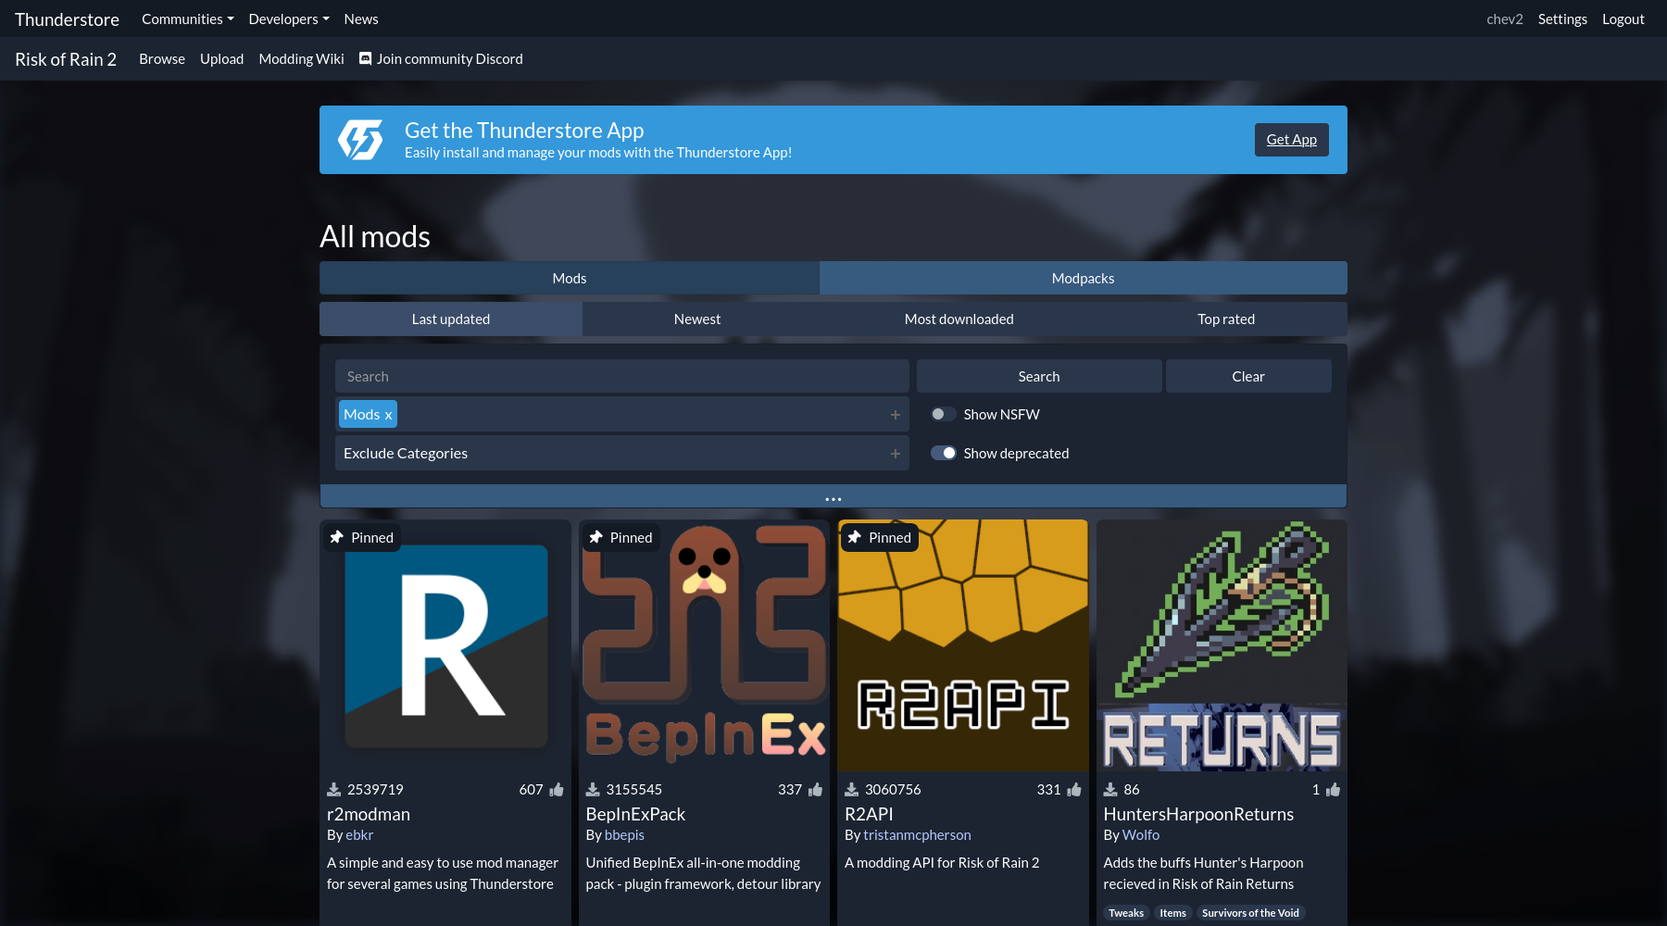This screenshot has height=926, width=1667.
Task: Open the Developers dropdown menu
Action: 288,19
